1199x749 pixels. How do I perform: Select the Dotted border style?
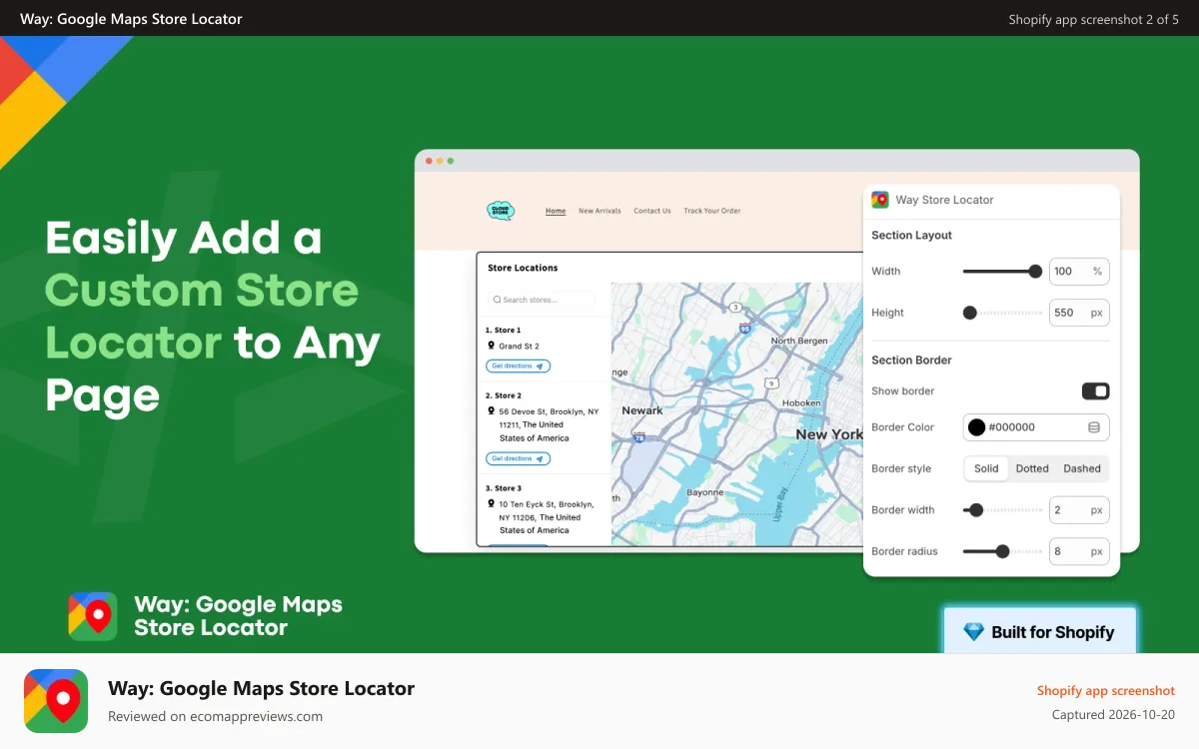(1032, 468)
